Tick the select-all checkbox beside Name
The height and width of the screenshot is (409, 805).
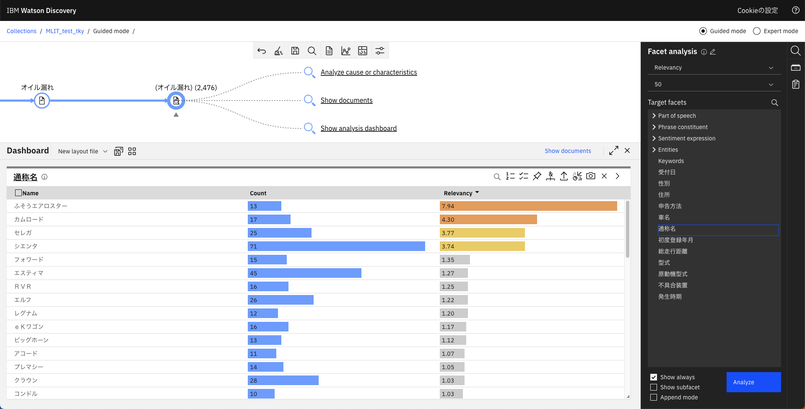point(18,193)
